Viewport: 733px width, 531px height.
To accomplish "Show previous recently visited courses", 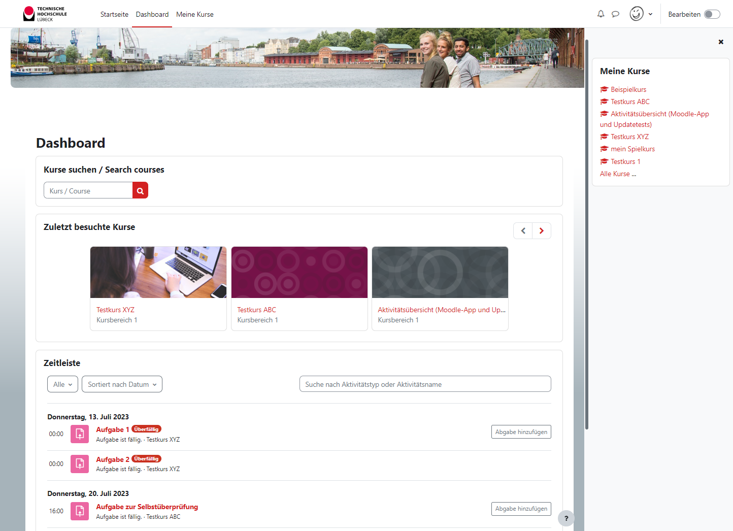I will pyautogui.click(x=523, y=230).
